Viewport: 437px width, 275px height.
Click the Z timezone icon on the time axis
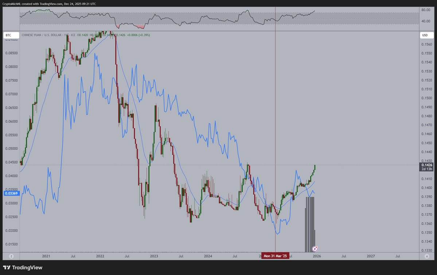coord(11,256)
